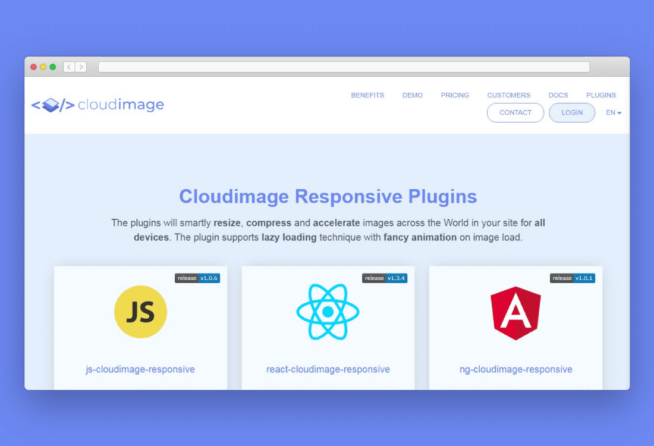This screenshot has width=654, height=446.
Task: Click the green maximize traffic light
Action: pyautogui.click(x=53, y=67)
